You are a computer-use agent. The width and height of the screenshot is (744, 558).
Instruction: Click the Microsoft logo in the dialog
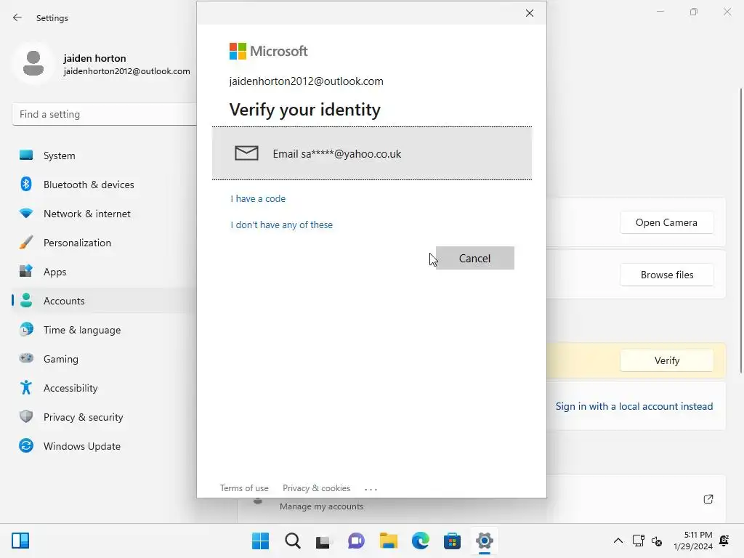coord(269,52)
